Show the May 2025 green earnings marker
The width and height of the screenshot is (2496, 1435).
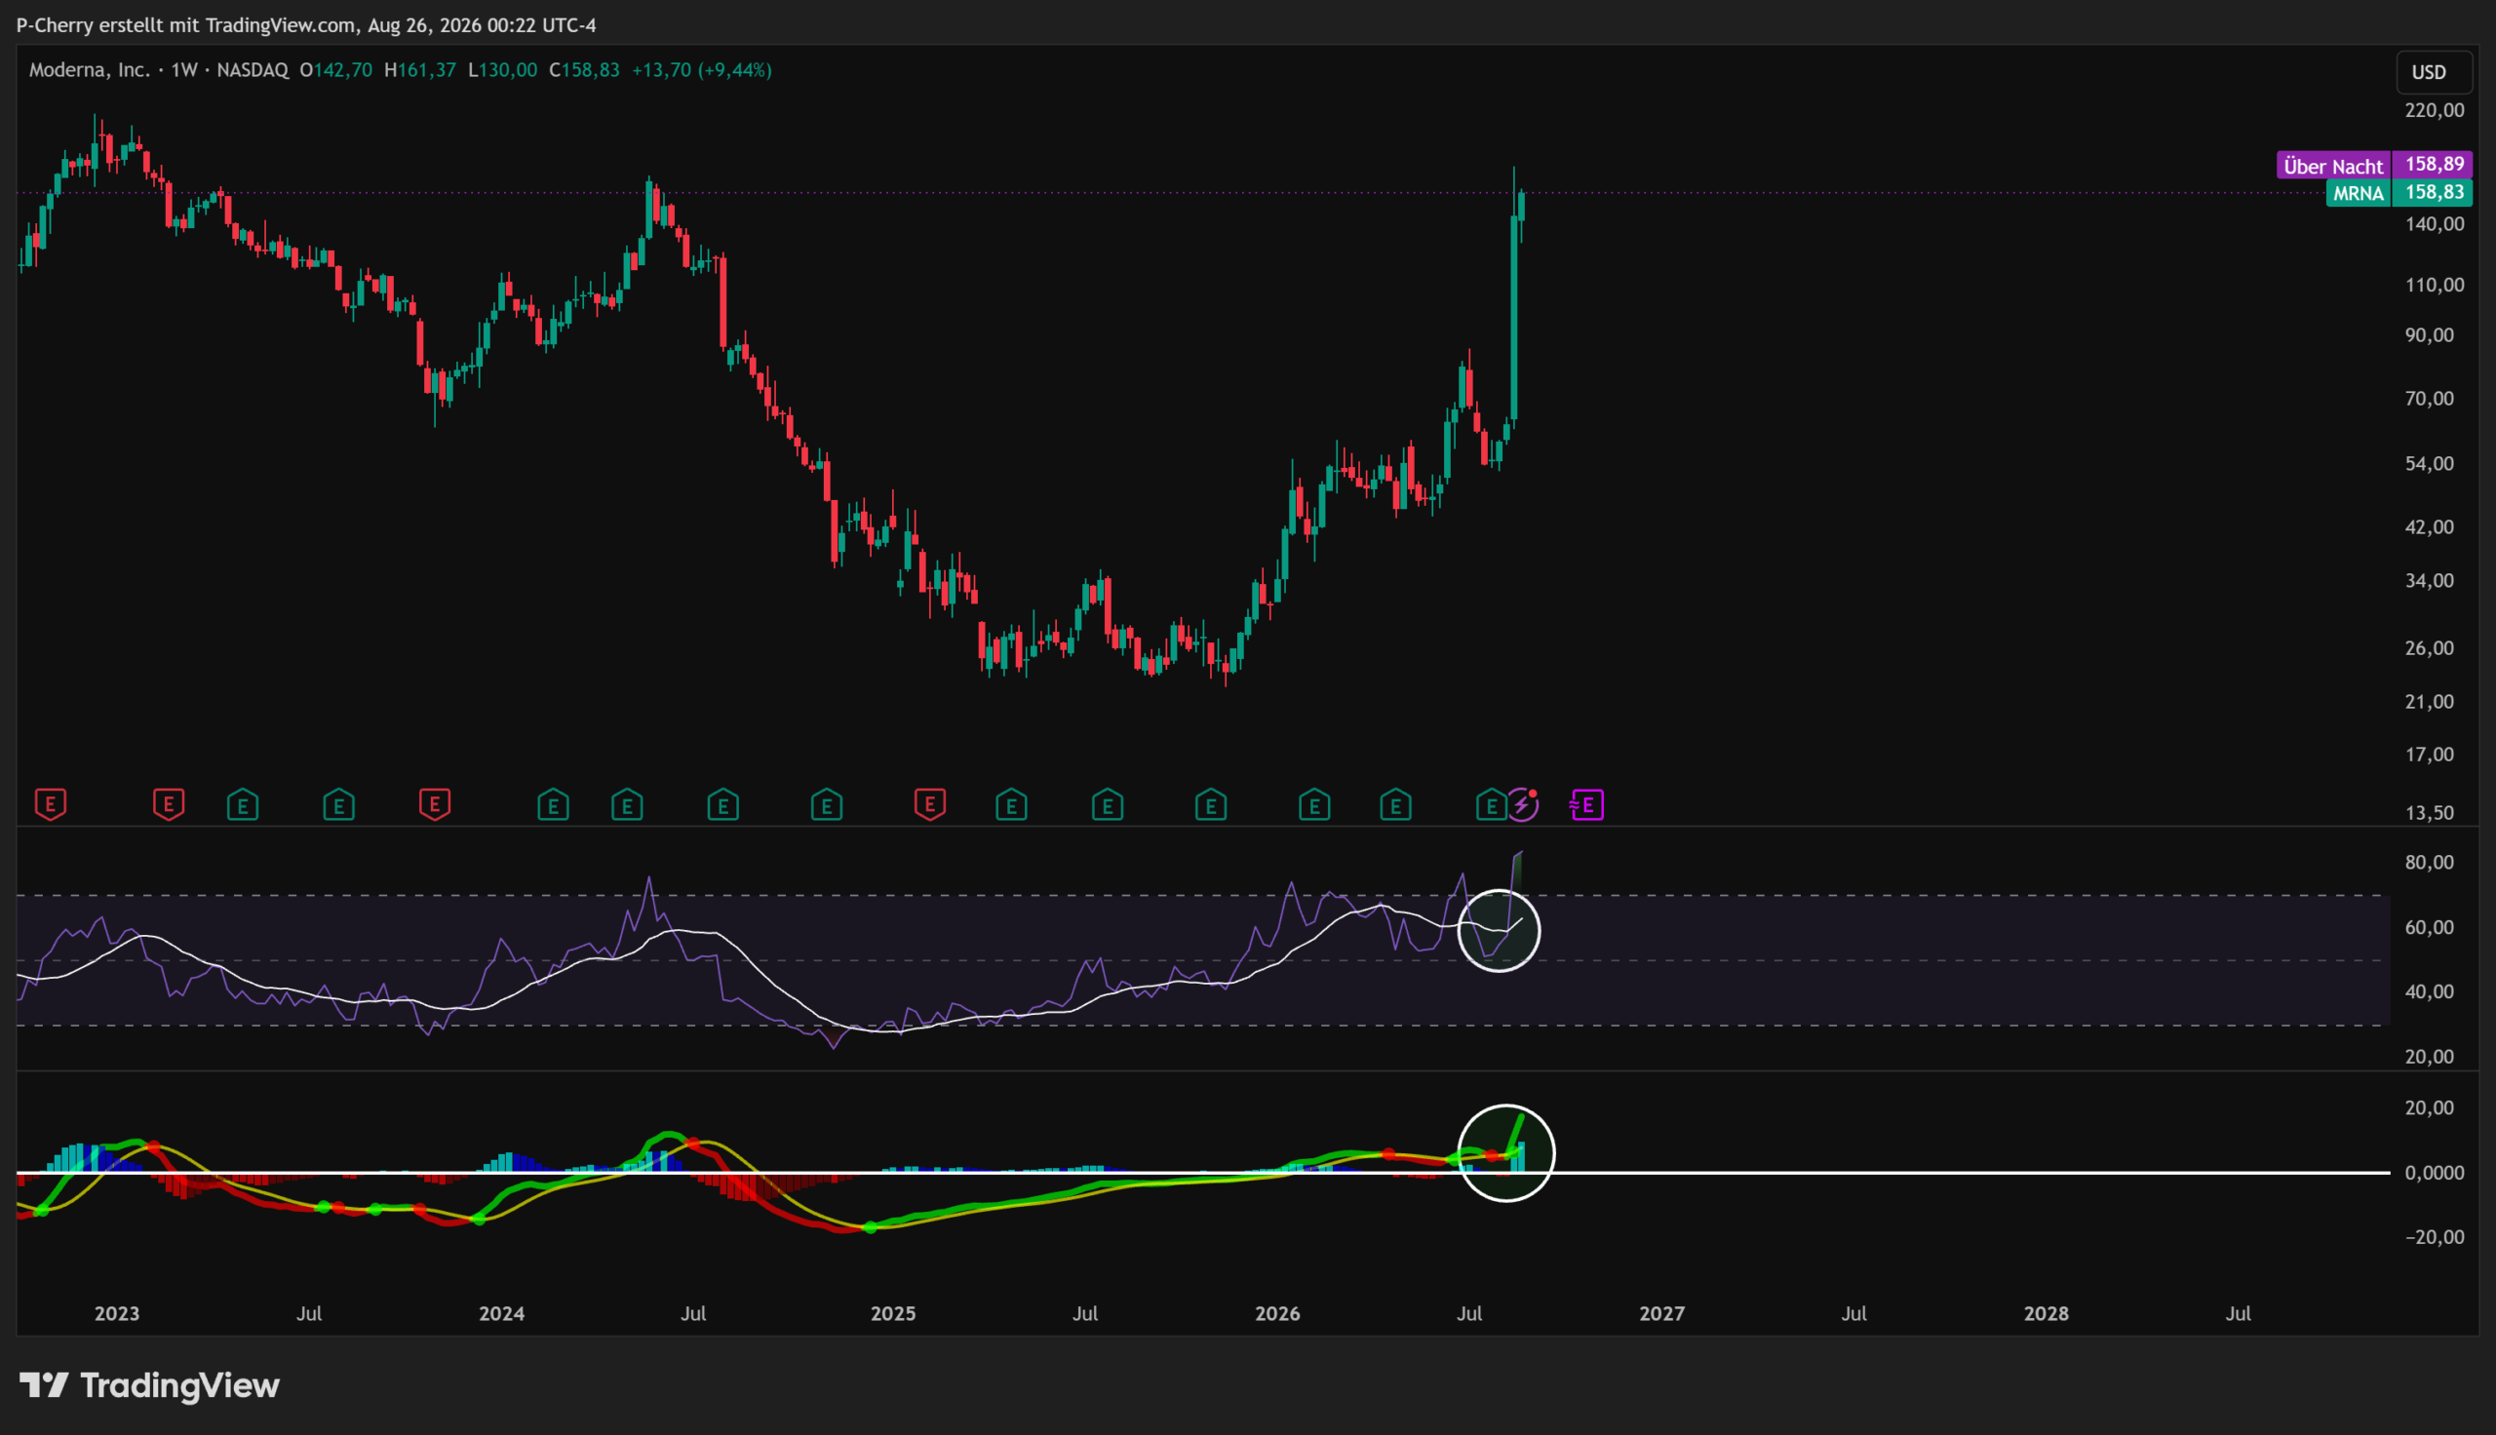(1011, 805)
